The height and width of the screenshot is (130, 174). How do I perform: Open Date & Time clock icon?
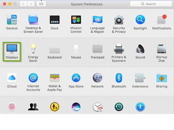tap(97, 107)
